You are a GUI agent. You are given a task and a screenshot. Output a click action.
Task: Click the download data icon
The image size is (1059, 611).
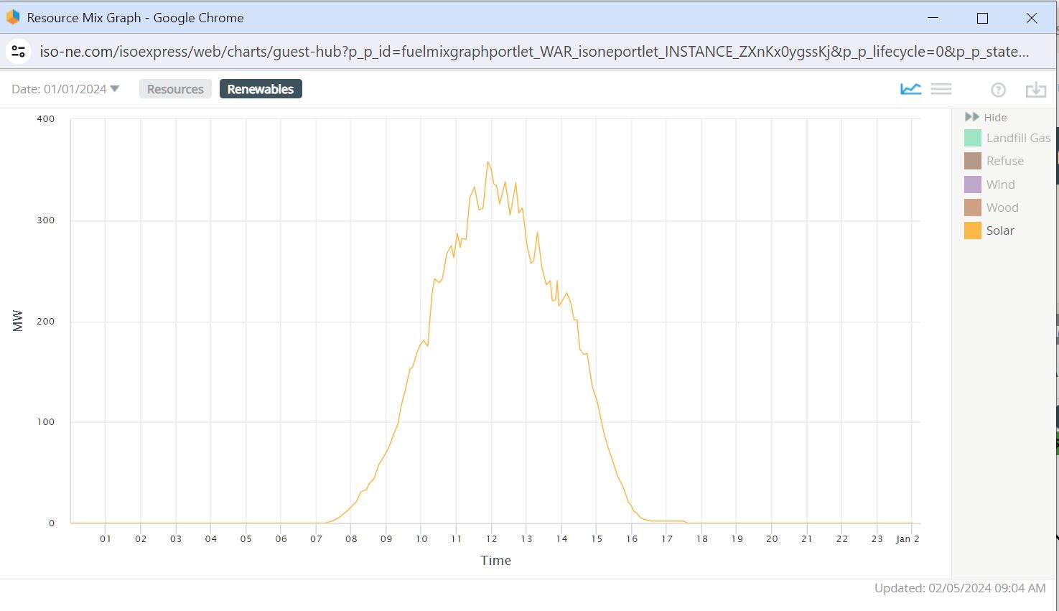[1035, 90]
